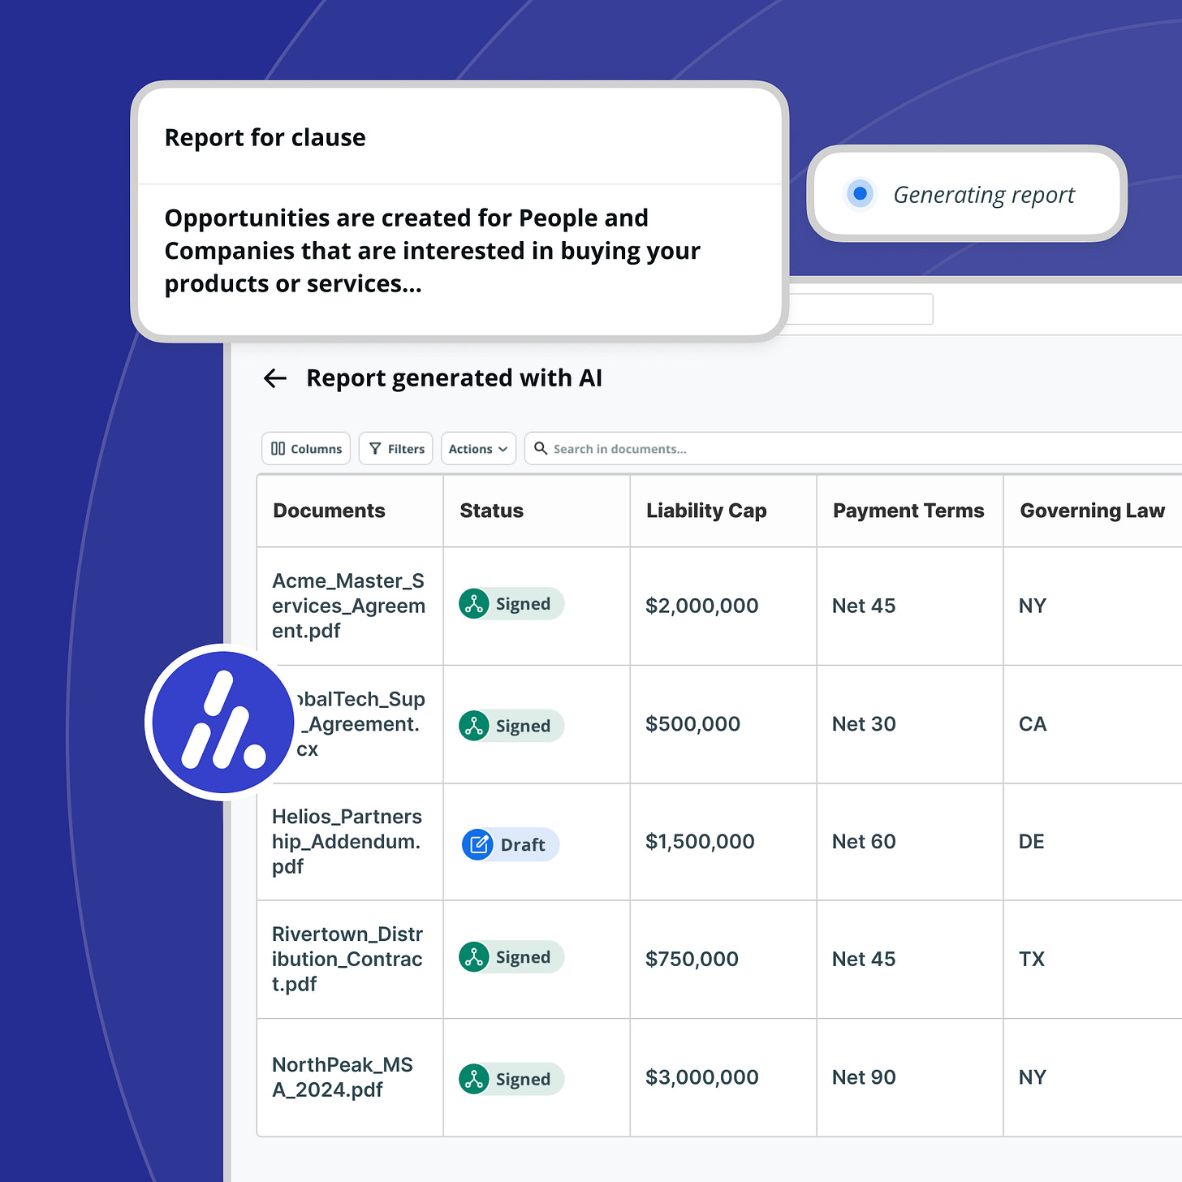Click the Draft pencil icon for Helios_Partnership_Addendum
1182x1182 pixels.
(x=478, y=844)
